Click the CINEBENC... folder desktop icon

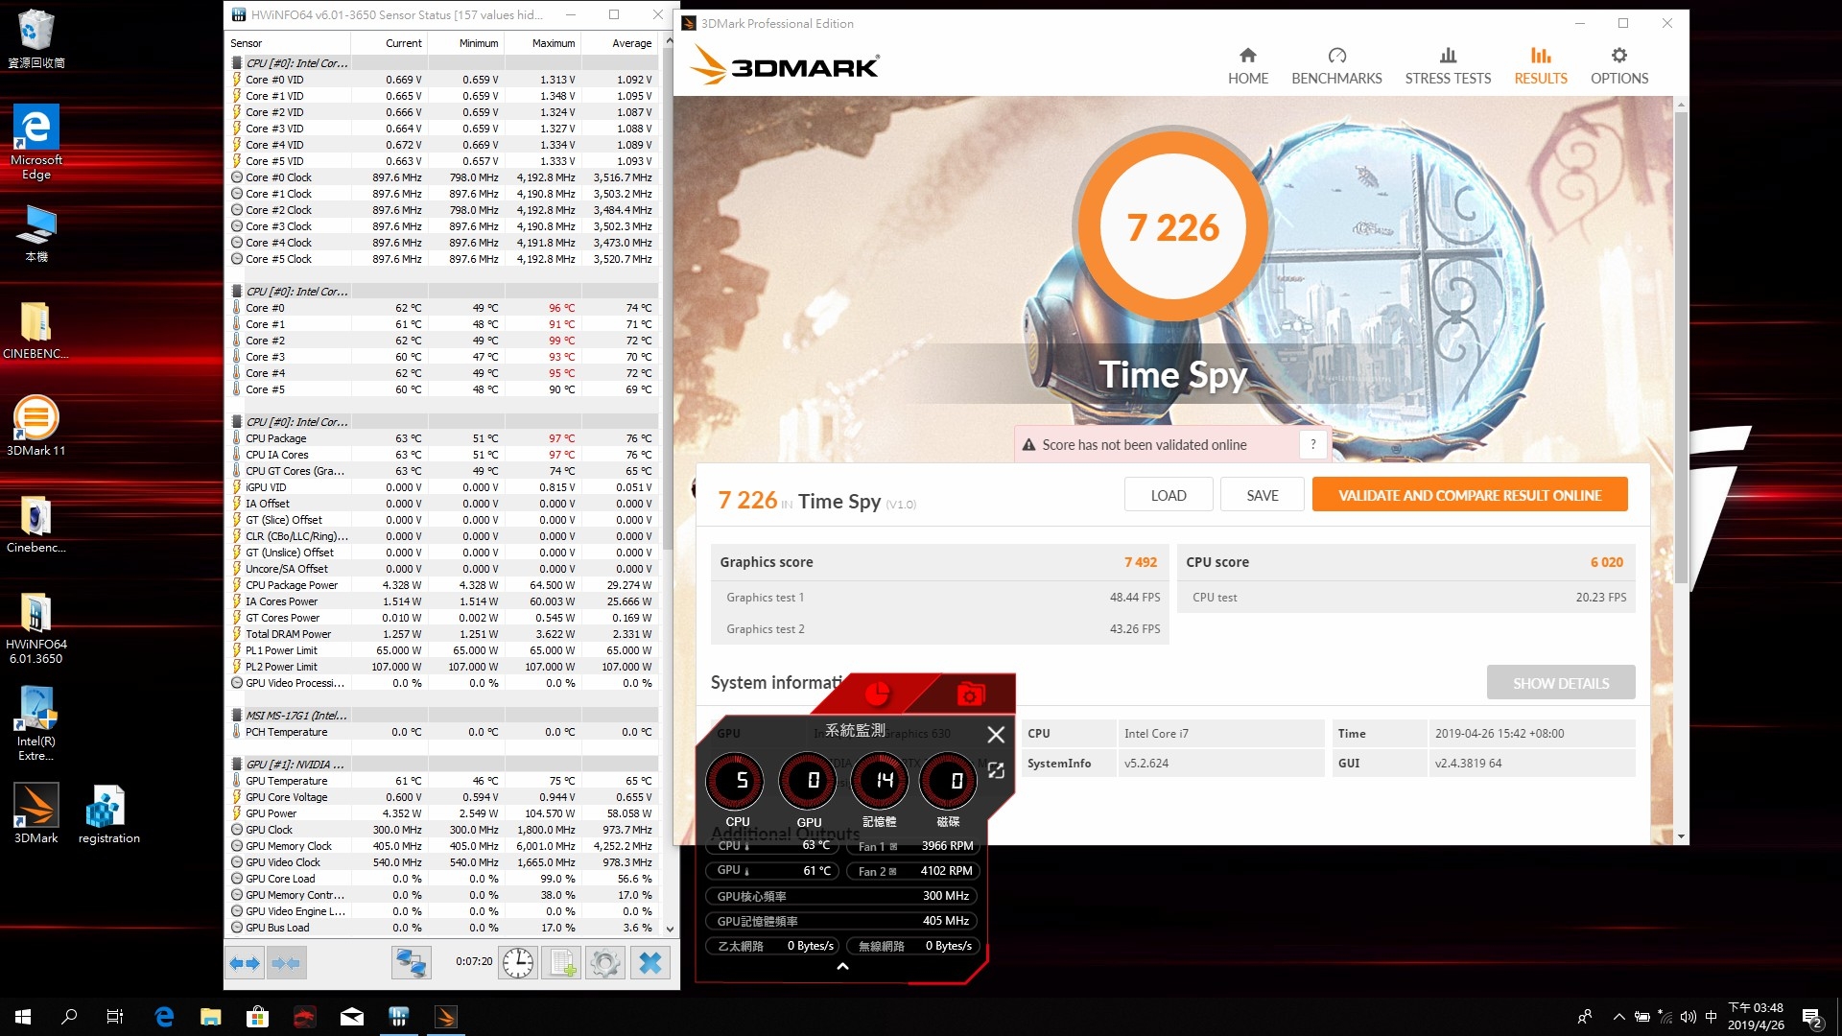36,331
